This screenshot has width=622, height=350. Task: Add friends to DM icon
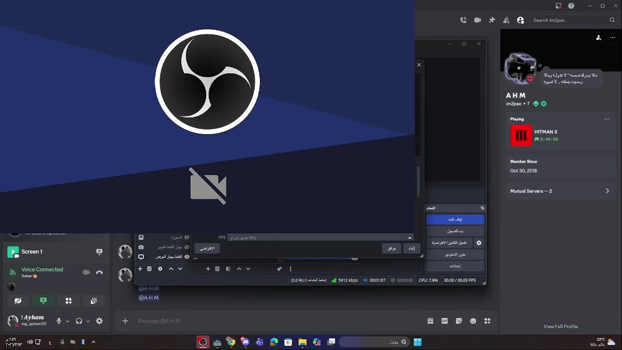coord(506,20)
